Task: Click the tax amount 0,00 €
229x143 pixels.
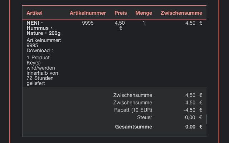Action: click(194, 117)
